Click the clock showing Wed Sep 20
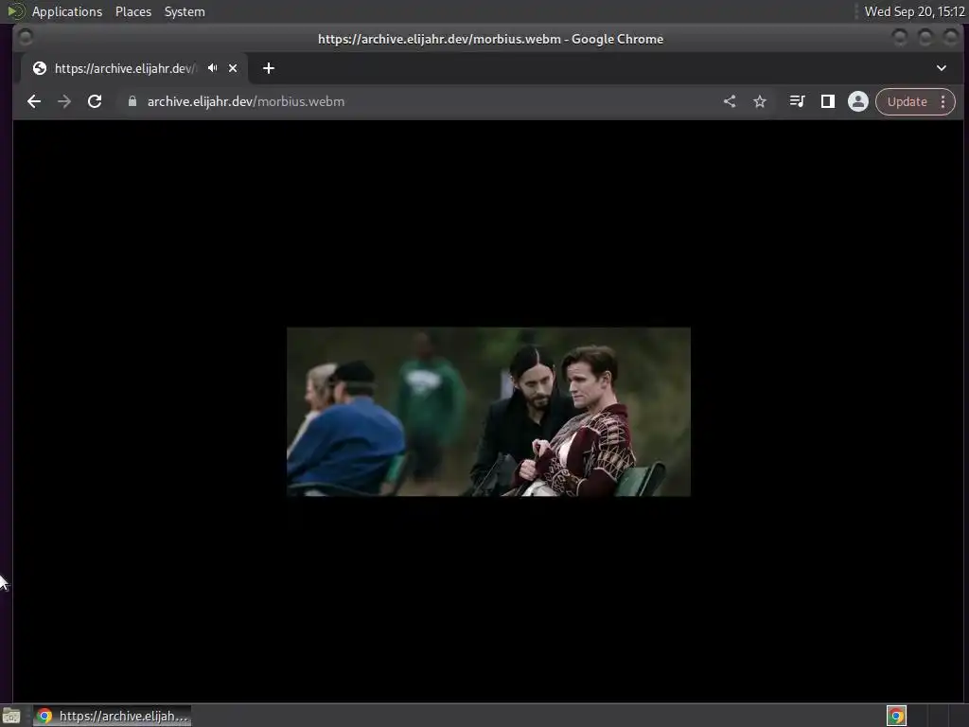Screen dimensions: 969x727 point(915,11)
